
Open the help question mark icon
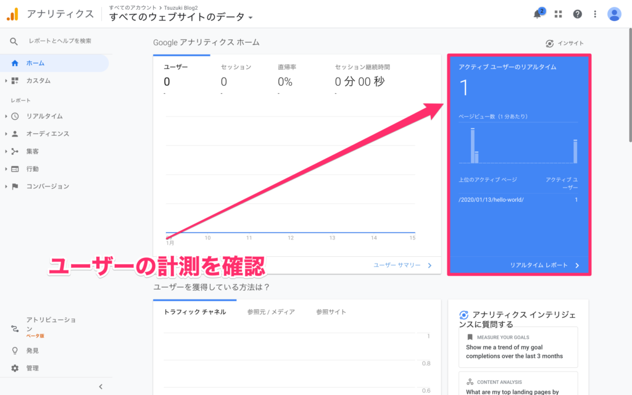pos(577,14)
